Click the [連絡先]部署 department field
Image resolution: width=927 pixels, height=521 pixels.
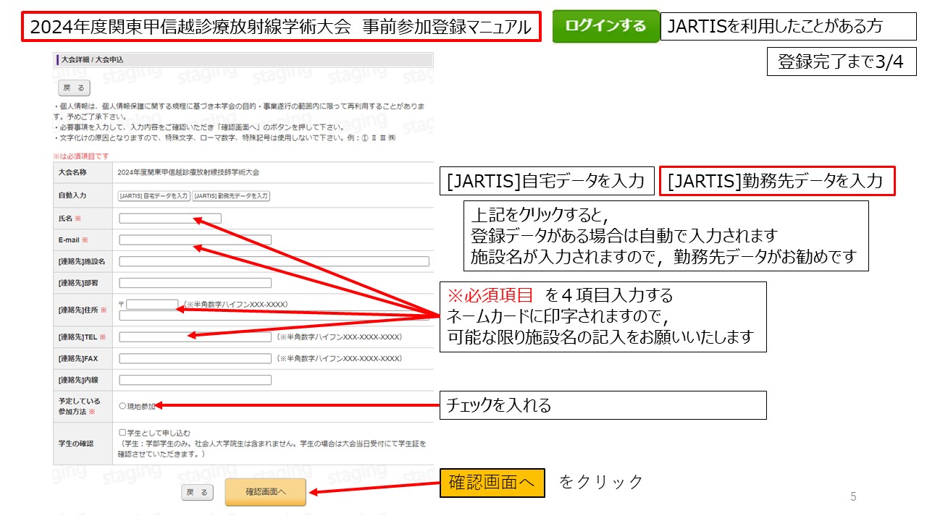[195, 283]
